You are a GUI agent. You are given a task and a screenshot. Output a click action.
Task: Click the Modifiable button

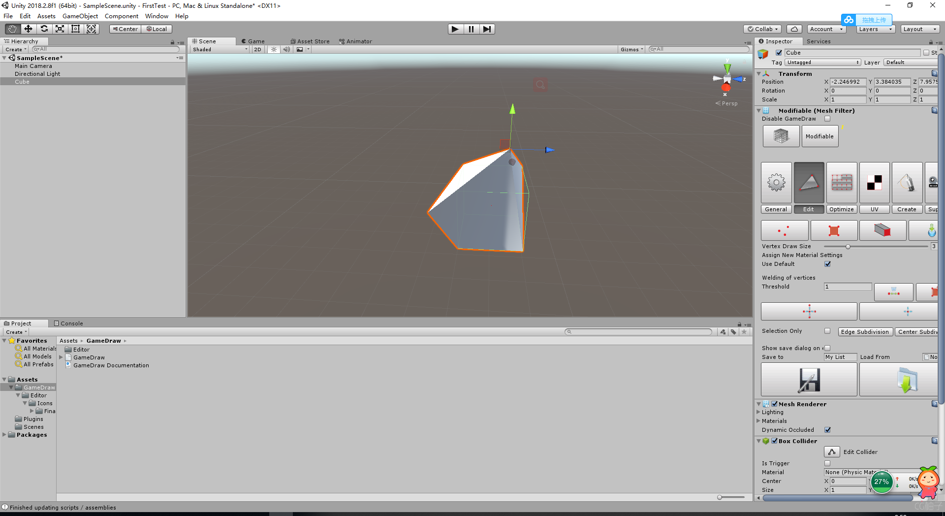click(x=819, y=136)
